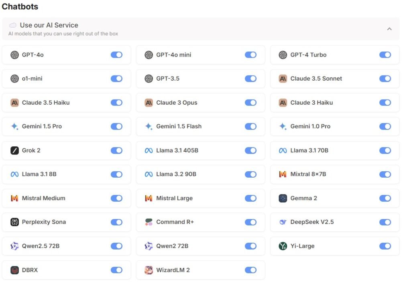Disable the Mistral Large switch
The width and height of the screenshot is (411, 286).
click(x=251, y=198)
